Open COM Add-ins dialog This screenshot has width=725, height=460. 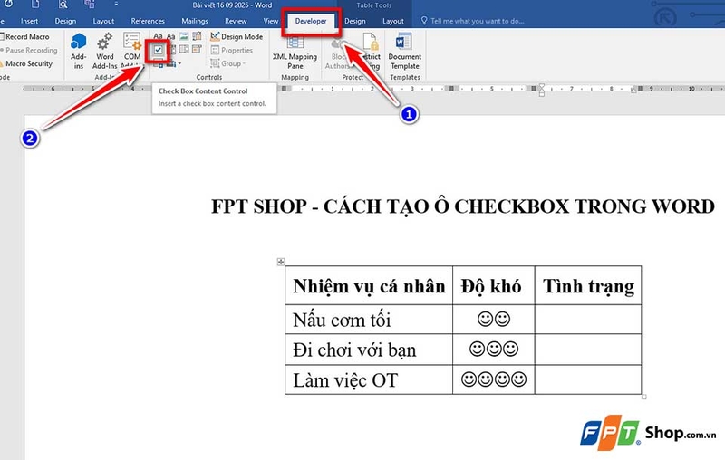(x=132, y=51)
